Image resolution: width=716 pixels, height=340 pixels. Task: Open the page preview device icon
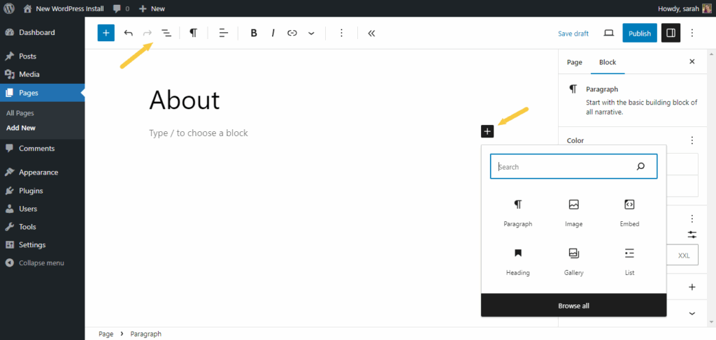[x=608, y=33]
